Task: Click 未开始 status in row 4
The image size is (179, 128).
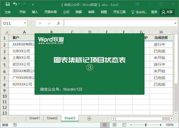Action: (159, 58)
